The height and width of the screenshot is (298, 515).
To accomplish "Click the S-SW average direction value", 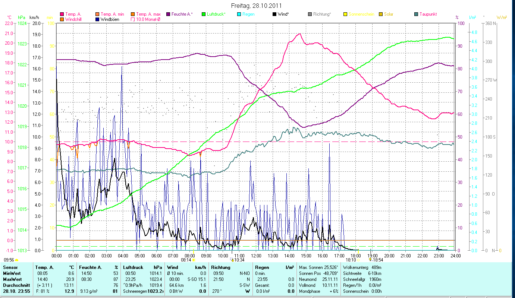I will coord(244,285).
